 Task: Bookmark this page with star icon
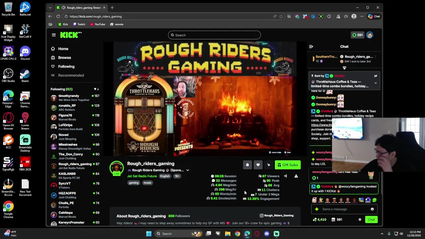pos(281,16)
